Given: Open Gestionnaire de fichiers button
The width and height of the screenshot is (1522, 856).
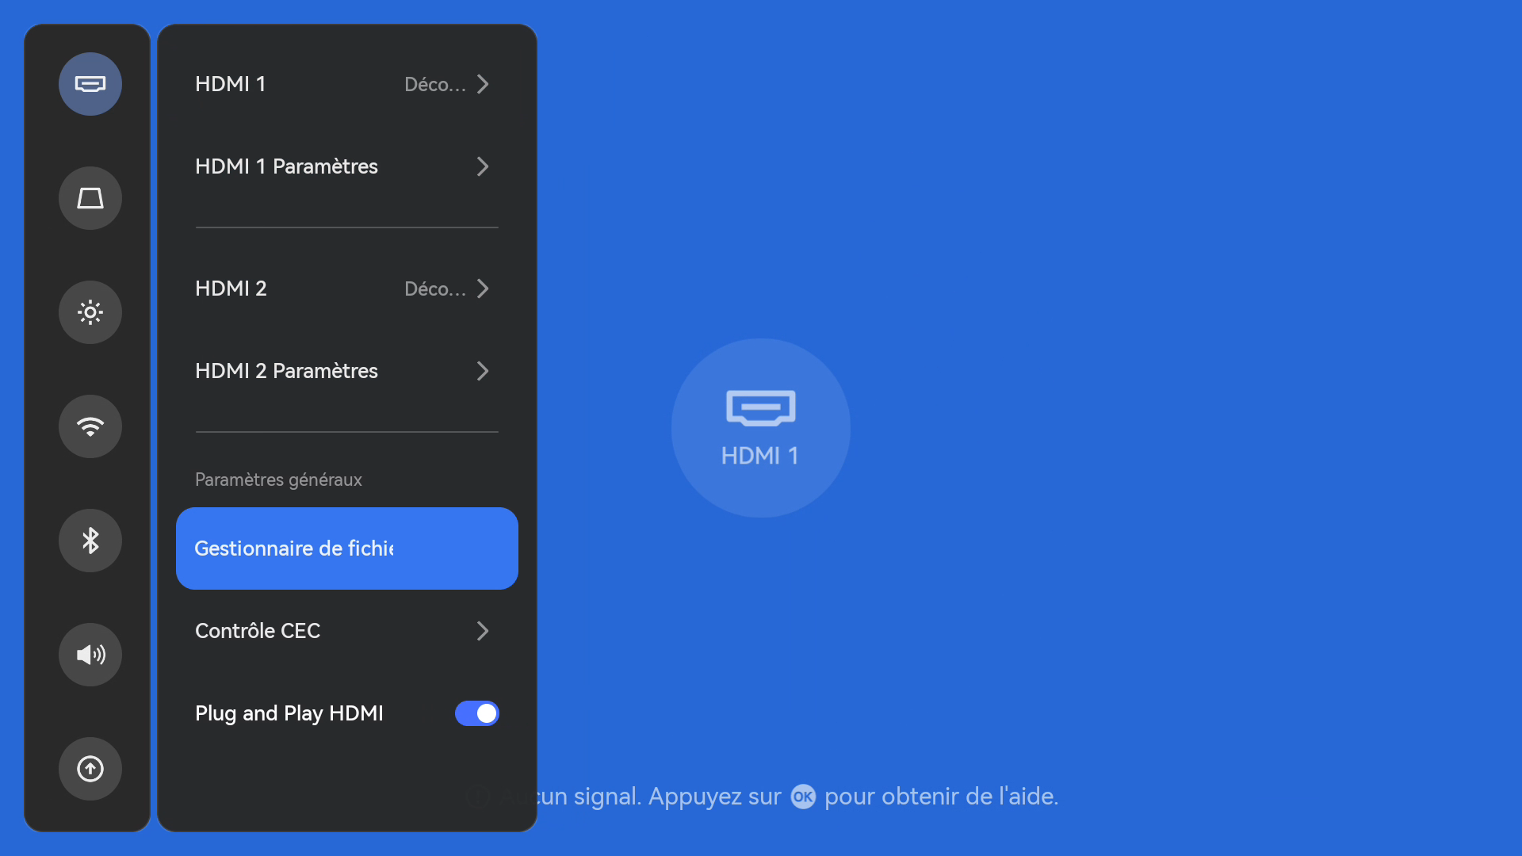Looking at the screenshot, I should coord(346,548).
